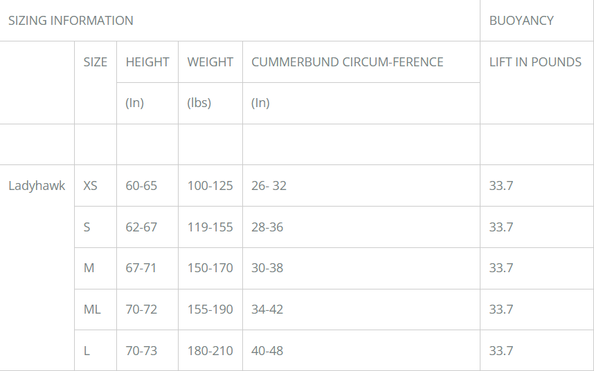This screenshot has height=371, width=594.
Task: Click the SIZING INFORMATION header
Action: [x=71, y=21]
